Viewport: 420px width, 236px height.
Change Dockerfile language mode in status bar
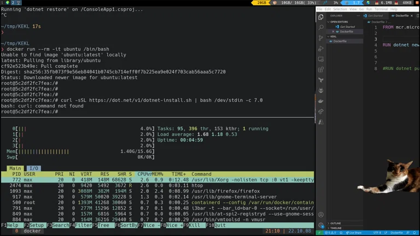pyautogui.click(x=396, y=233)
